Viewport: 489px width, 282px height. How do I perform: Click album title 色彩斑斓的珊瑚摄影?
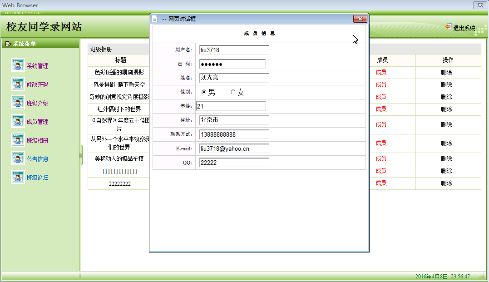119,72
